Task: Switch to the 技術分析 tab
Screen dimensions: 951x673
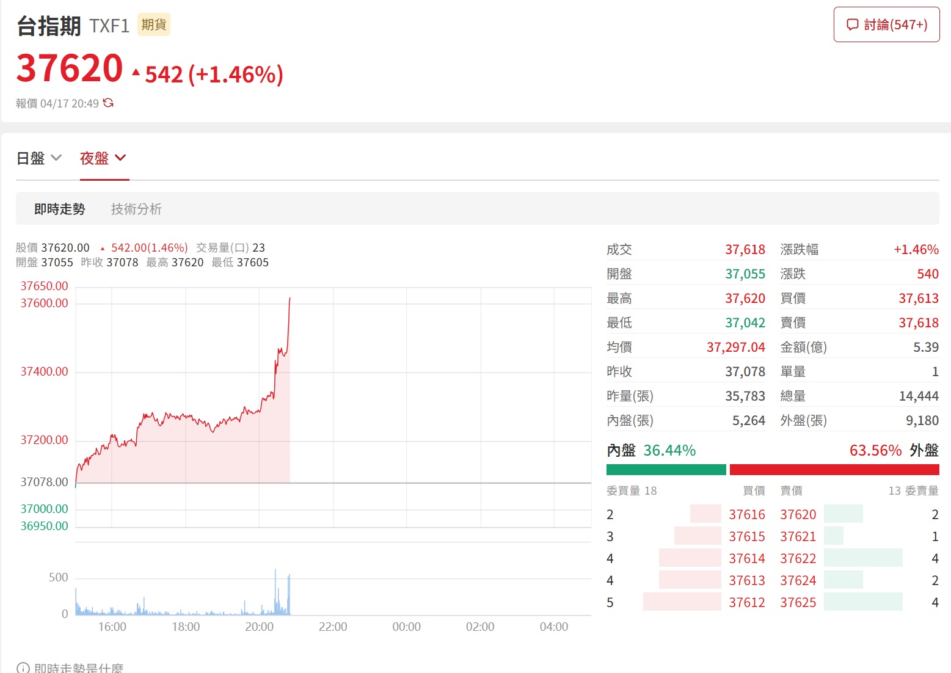Action: [136, 209]
